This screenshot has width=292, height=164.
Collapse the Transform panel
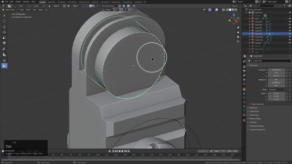click(254, 66)
